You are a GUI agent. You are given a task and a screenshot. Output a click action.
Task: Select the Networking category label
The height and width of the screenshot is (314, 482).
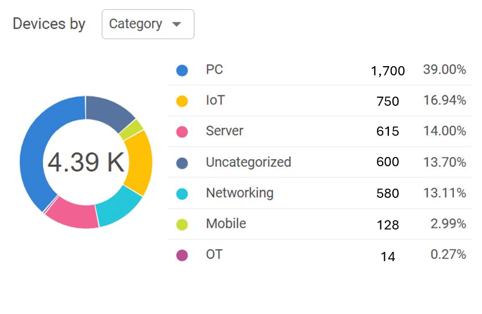[x=240, y=193]
